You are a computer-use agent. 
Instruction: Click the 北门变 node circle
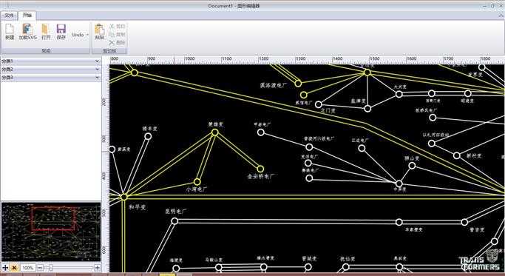pyautogui.click(x=319, y=104)
